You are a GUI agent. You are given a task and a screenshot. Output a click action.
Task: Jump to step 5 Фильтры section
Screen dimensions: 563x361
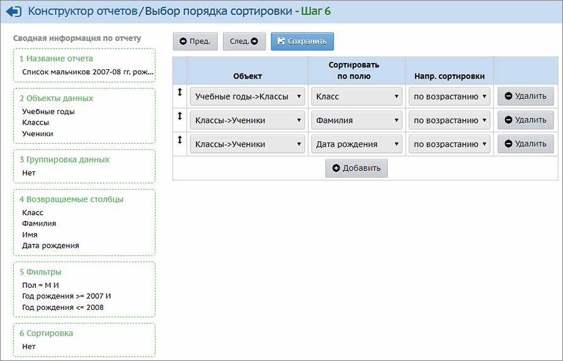40,272
